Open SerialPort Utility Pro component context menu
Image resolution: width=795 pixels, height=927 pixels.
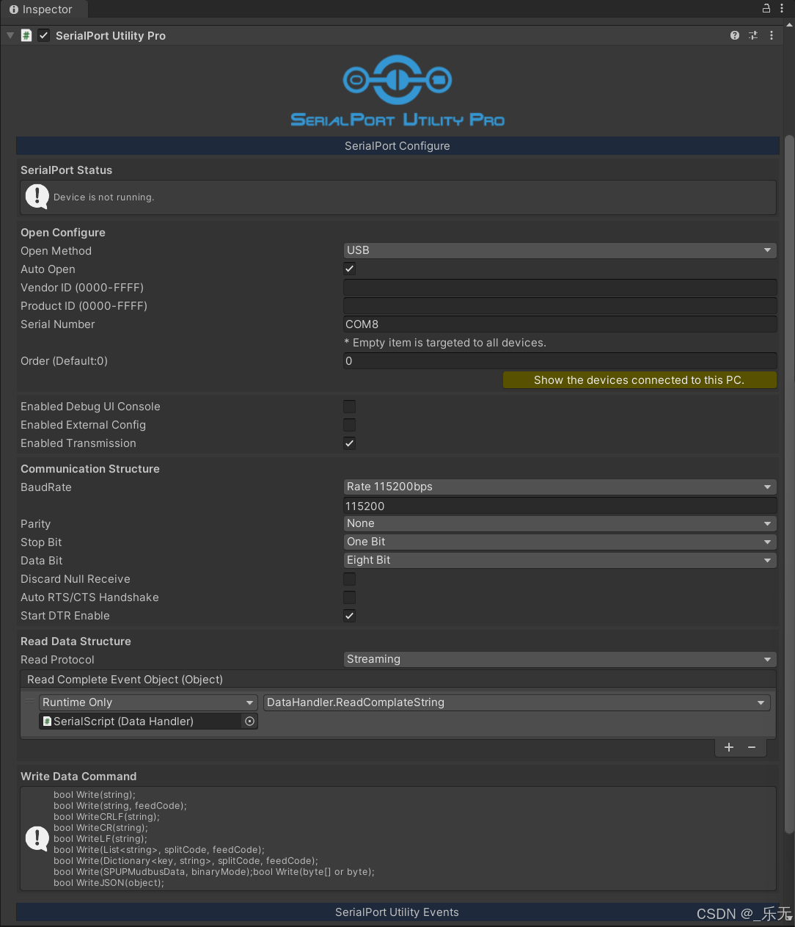click(772, 35)
